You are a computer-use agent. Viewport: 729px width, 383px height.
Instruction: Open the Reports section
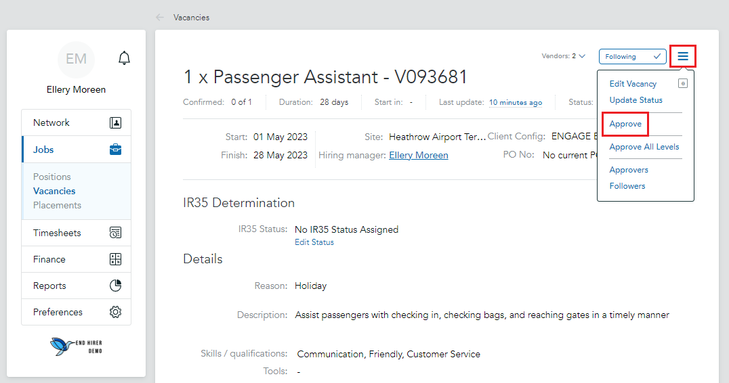click(x=77, y=286)
